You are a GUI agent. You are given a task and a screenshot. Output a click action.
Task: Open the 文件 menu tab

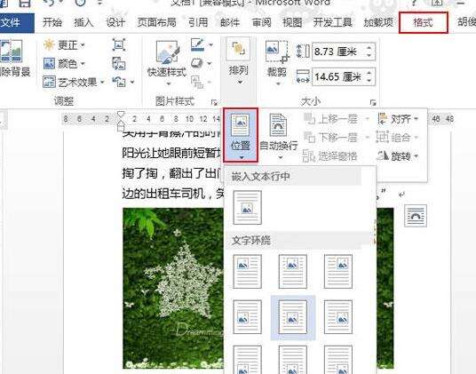17,22
